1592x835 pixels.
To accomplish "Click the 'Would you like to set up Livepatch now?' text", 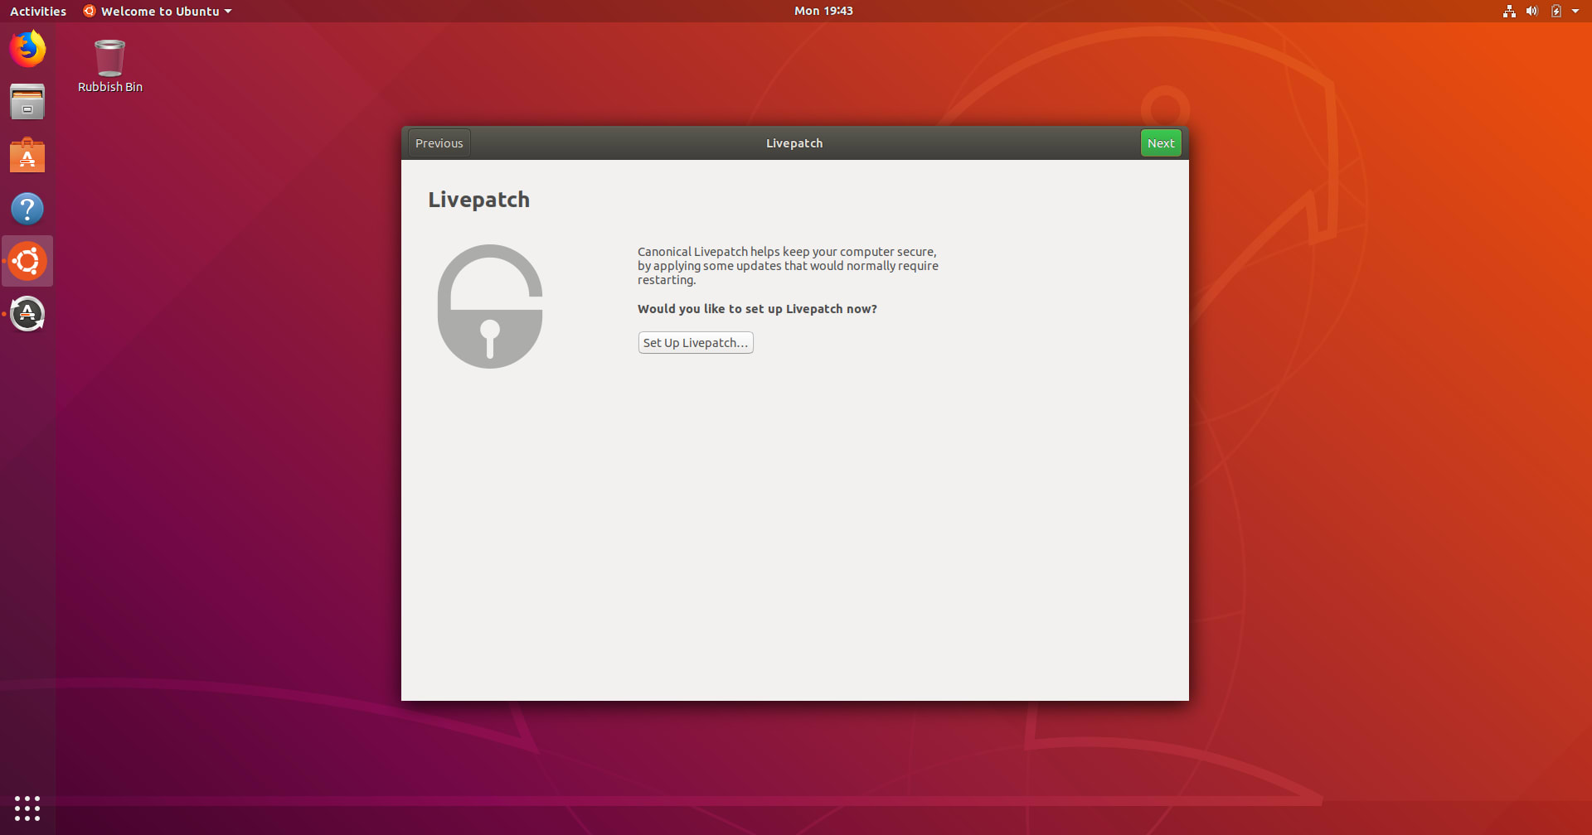I will (x=757, y=309).
